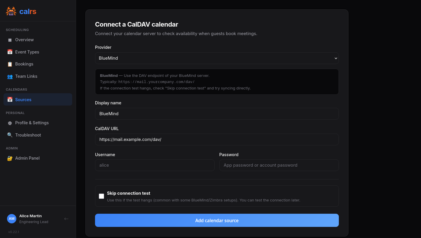Image resolution: width=421 pixels, height=238 pixels.
Task: Select the Overview icon in sidebar
Action: (x=10, y=40)
